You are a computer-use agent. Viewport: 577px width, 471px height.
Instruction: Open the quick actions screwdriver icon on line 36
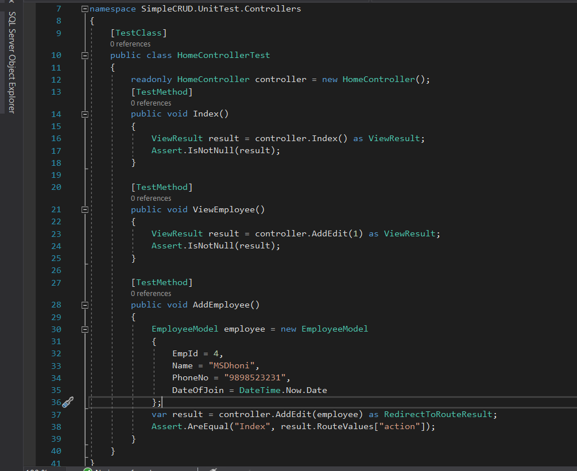(x=68, y=402)
